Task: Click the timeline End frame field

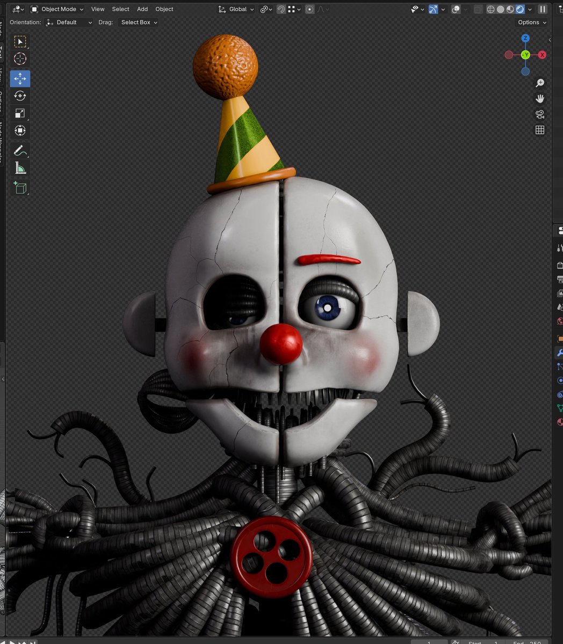Action: pyautogui.click(x=527, y=642)
